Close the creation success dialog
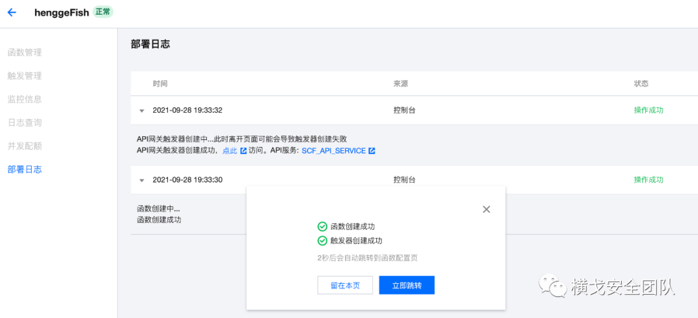Screen dimensions: 698x318 click(x=487, y=209)
